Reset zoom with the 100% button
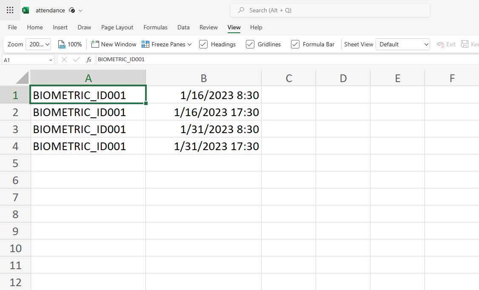479x290 pixels. [70, 44]
